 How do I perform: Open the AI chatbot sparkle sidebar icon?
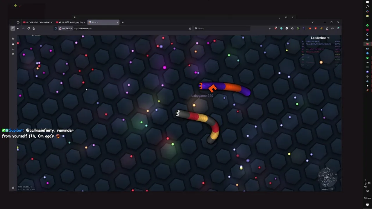[x=13, y=39]
